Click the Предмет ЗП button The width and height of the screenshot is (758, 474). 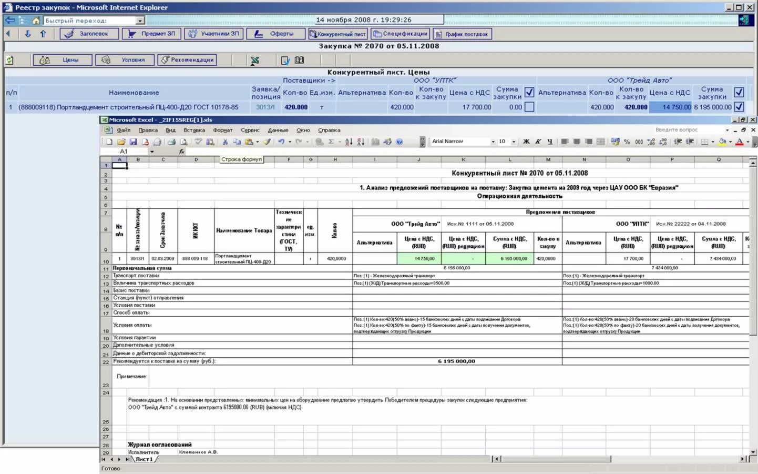pos(152,34)
